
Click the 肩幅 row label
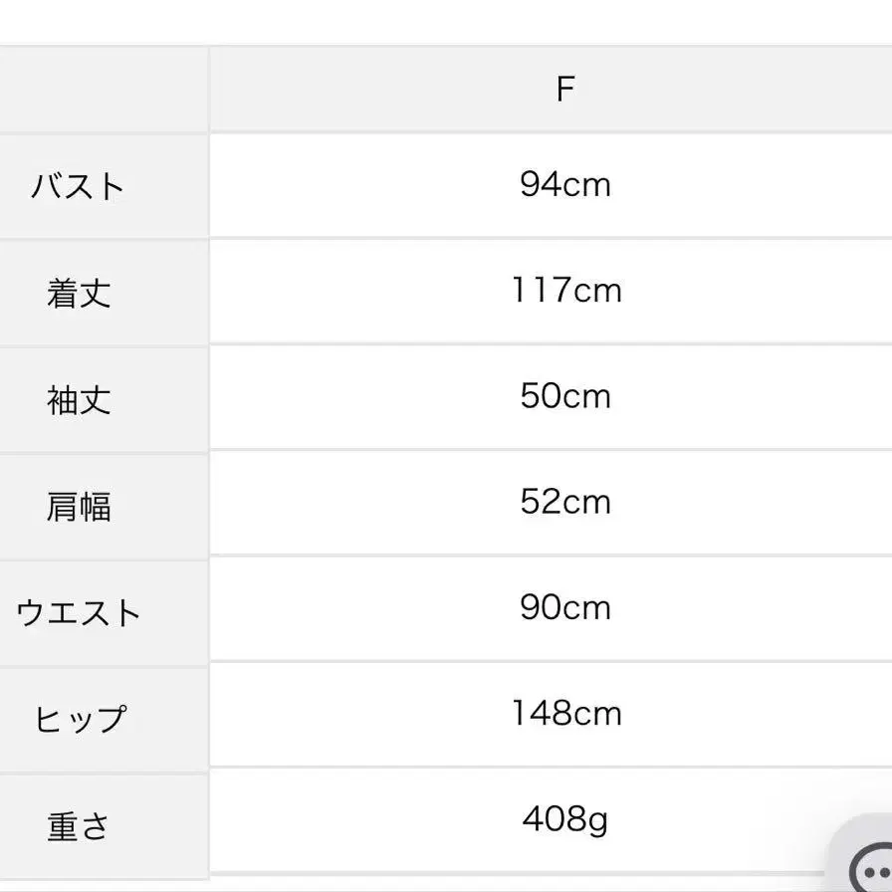click(79, 507)
